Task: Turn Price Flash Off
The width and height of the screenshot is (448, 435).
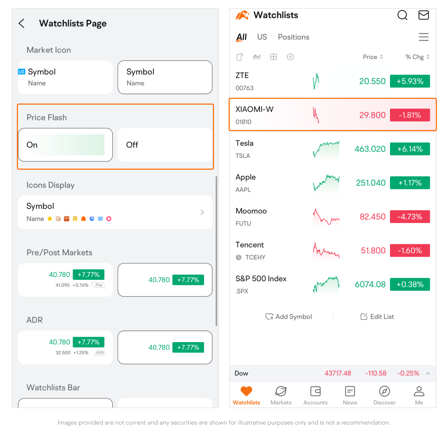Action: (165, 145)
